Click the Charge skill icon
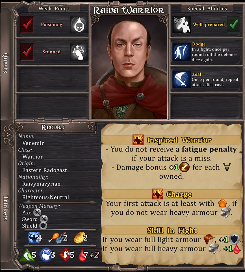Image resolution: width=245 pixels, height=272 pixels. pos(158,194)
